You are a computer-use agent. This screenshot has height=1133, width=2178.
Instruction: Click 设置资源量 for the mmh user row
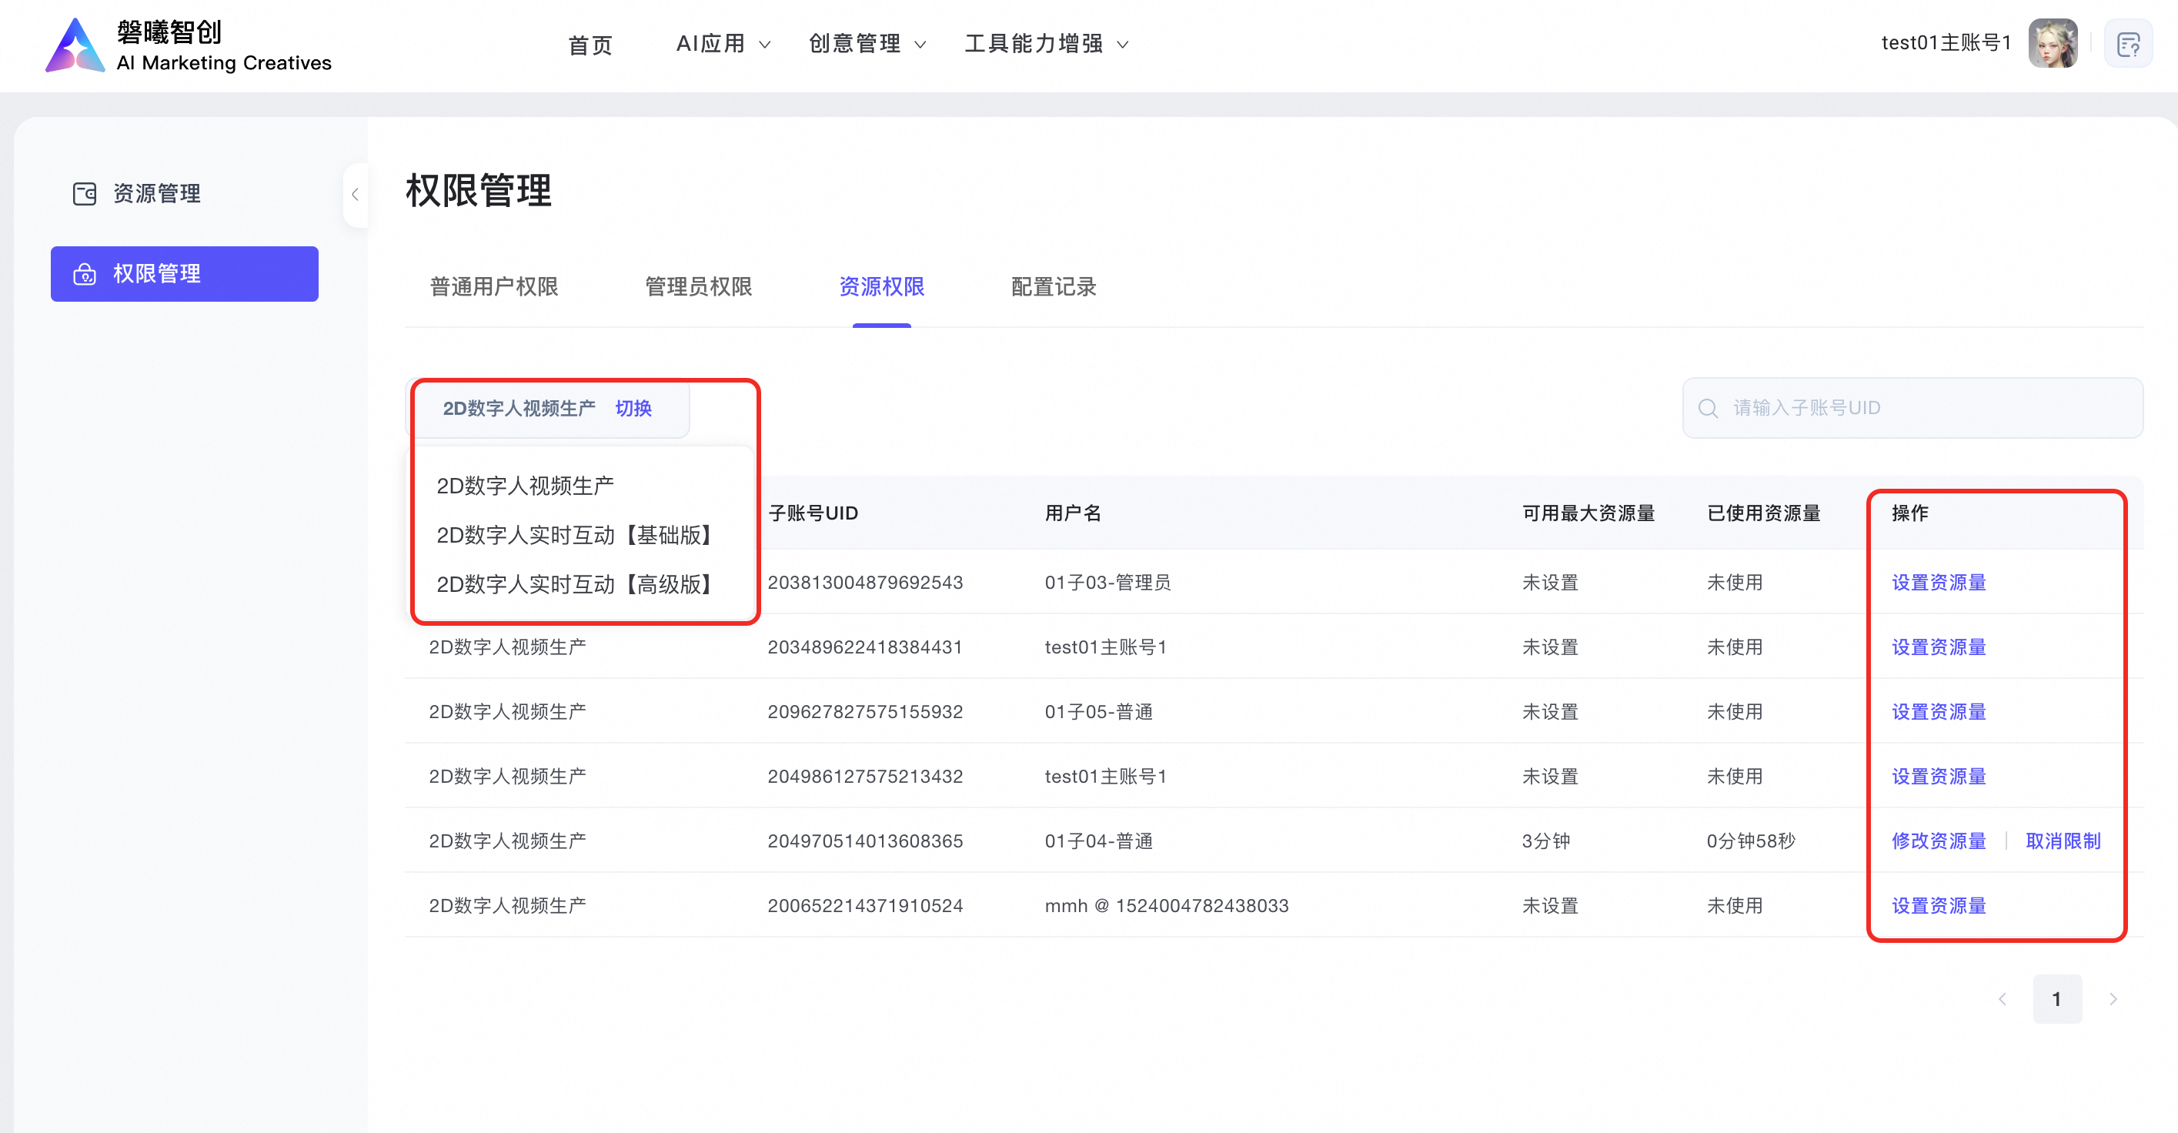pyautogui.click(x=1939, y=906)
